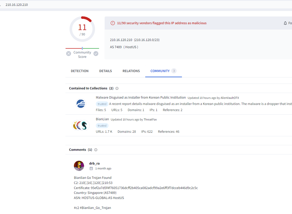The width and height of the screenshot is (292, 214).
Task: Open drb_ra username profile
Action: 95,163
